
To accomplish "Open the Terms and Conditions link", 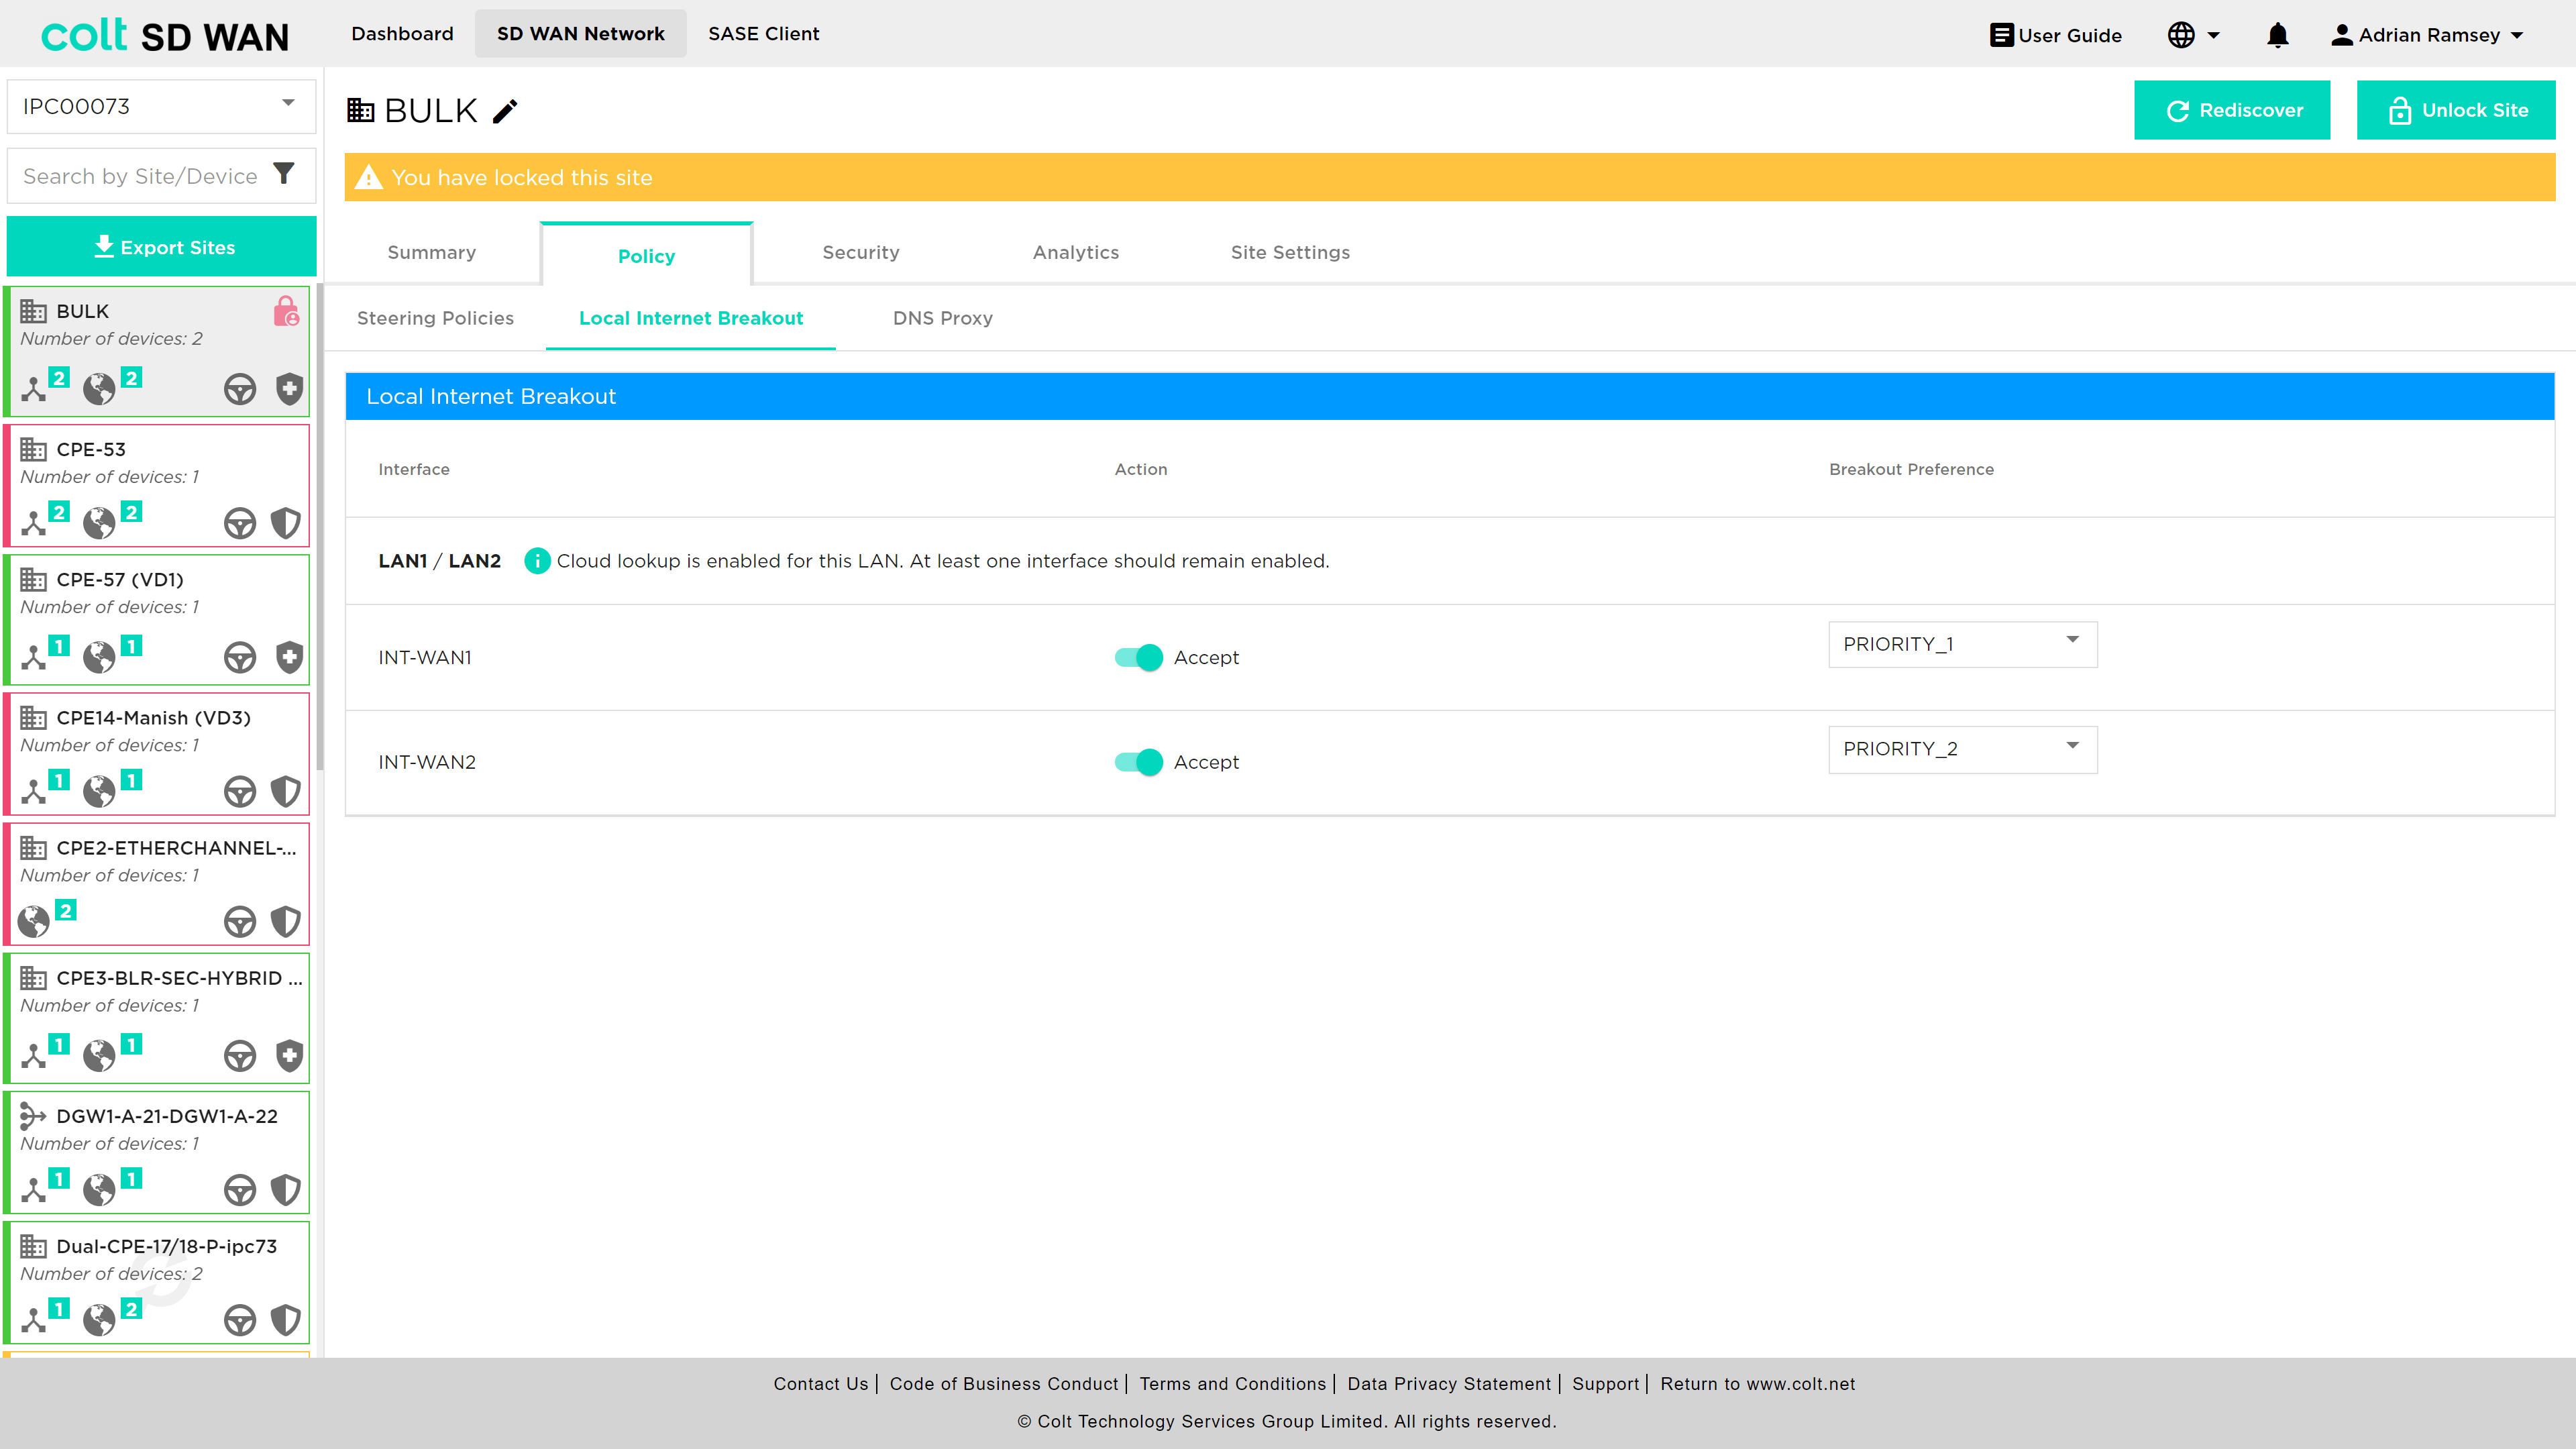I will click(1232, 1383).
